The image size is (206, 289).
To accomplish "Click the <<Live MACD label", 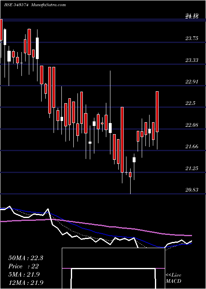I will pyautogui.click(x=173, y=278).
